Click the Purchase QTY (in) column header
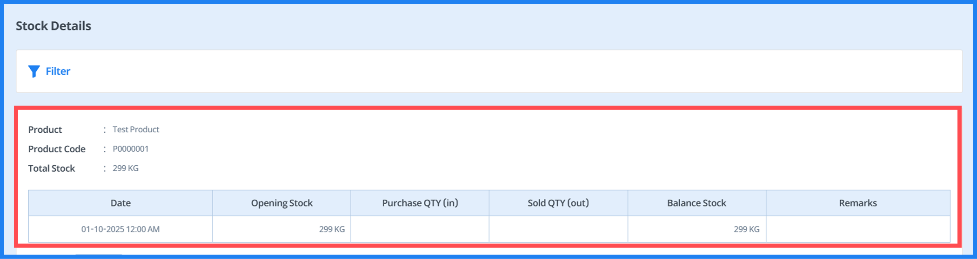The image size is (977, 259). [420, 203]
